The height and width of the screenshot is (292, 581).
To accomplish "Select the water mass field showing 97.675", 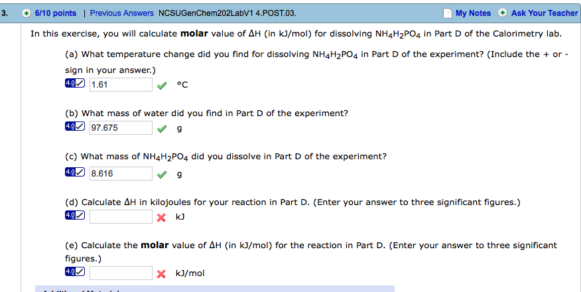I will 121,127.
